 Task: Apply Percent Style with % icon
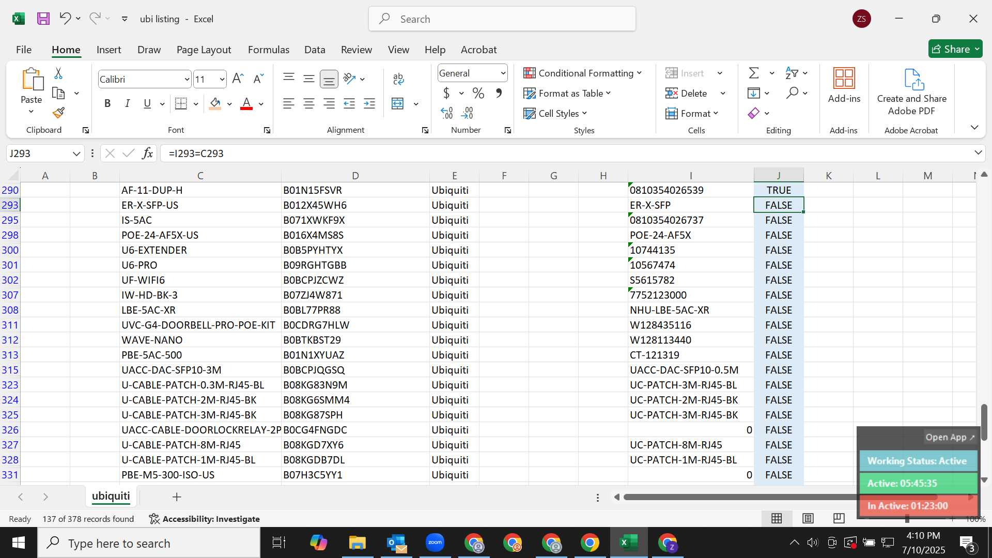478,93
